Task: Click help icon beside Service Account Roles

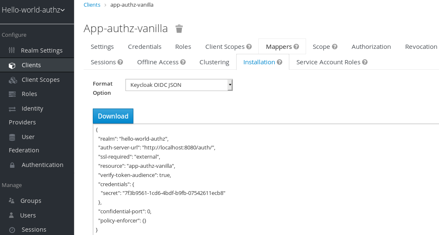Action: [365, 62]
